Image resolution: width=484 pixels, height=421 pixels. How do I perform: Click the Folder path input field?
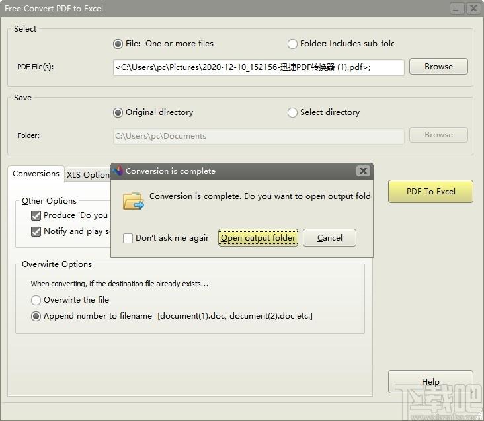259,136
